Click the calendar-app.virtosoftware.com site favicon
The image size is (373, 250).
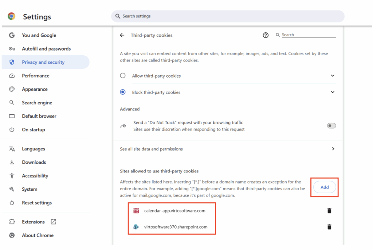tap(136, 211)
